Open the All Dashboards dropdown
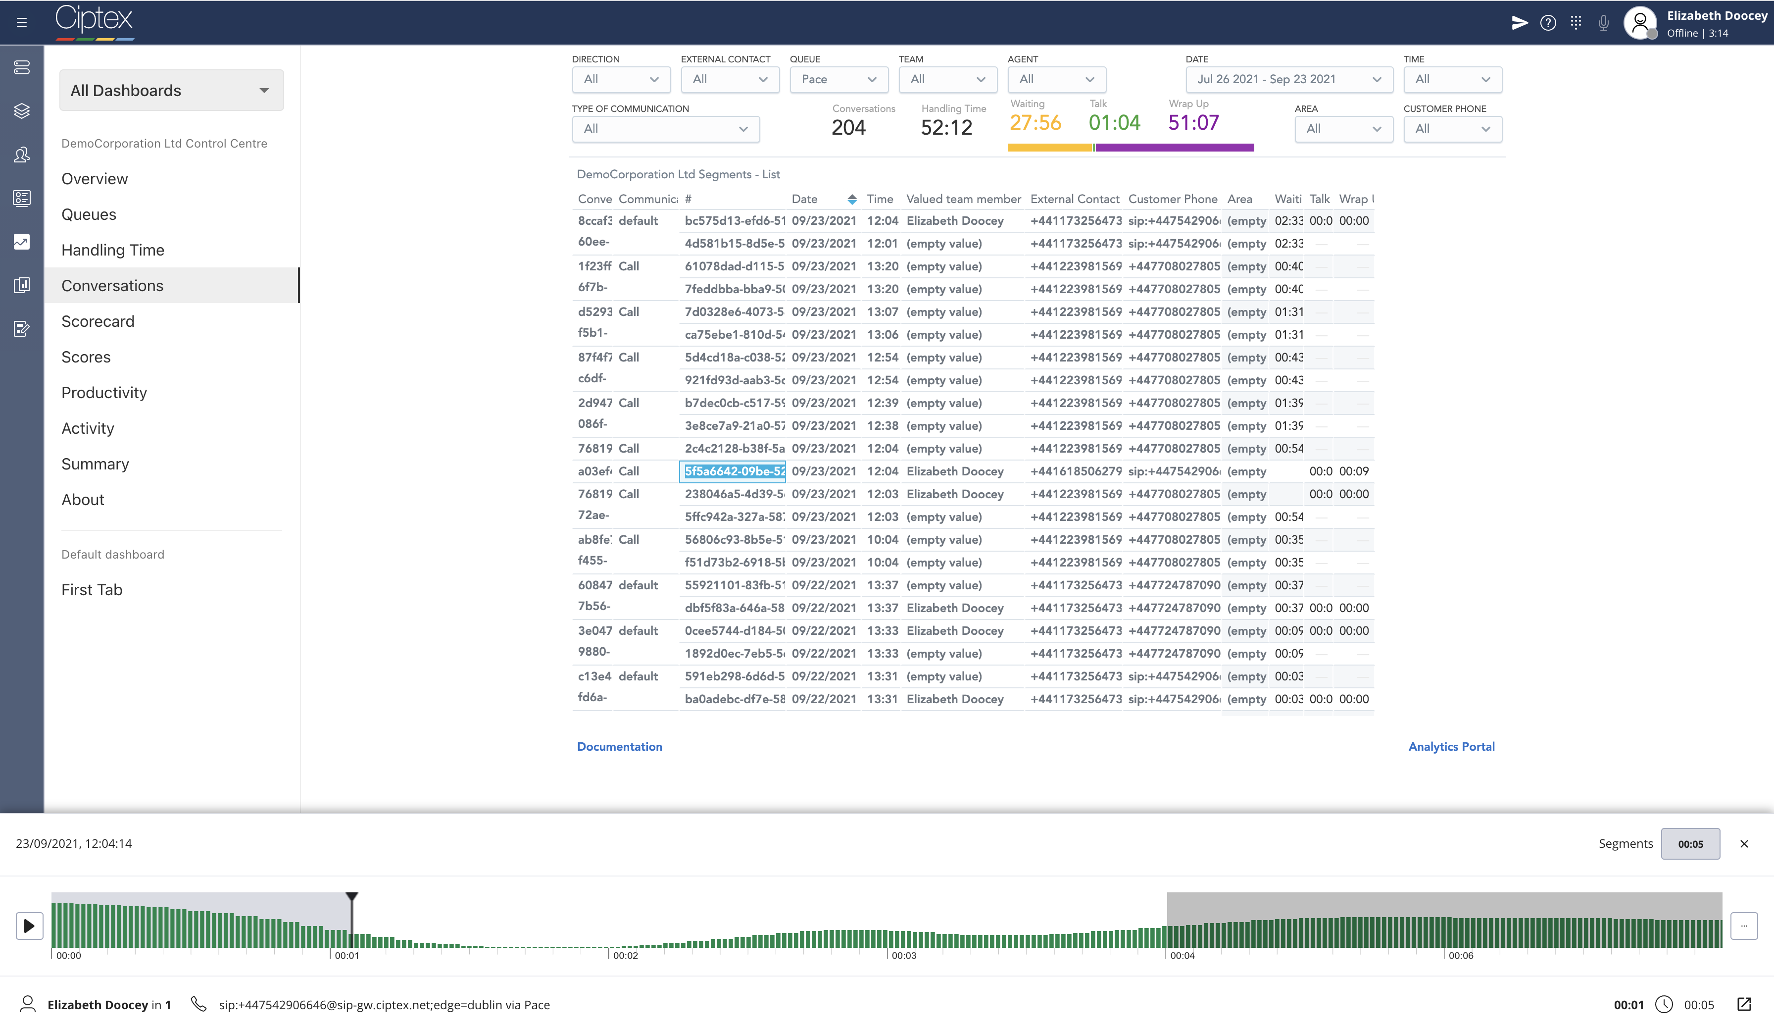Viewport: 1774px width, 1032px height. pyautogui.click(x=172, y=90)
